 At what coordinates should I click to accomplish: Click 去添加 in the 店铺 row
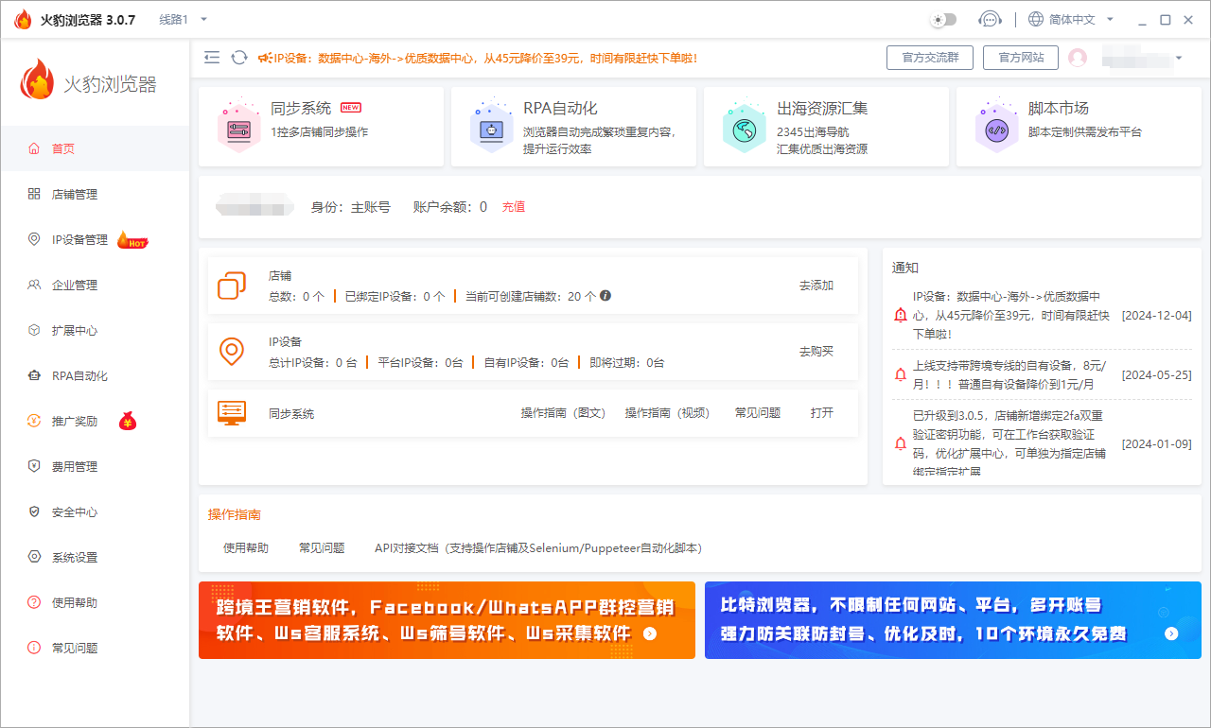(816, 286)
